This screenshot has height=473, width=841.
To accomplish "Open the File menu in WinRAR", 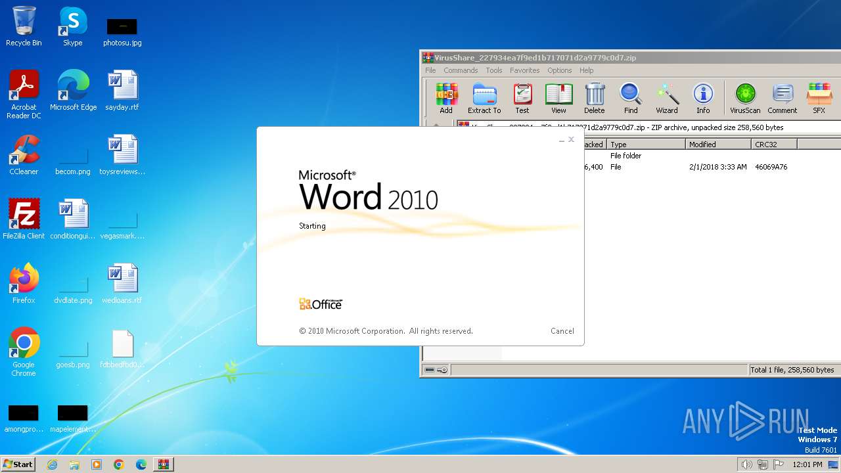I will (430, 70).
